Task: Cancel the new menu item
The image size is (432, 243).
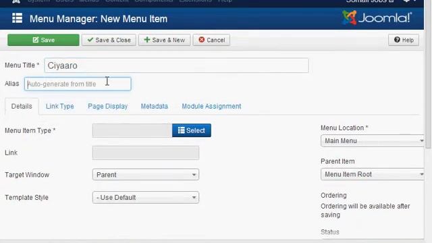Action: pyautogui.click(x=211, y=40)
